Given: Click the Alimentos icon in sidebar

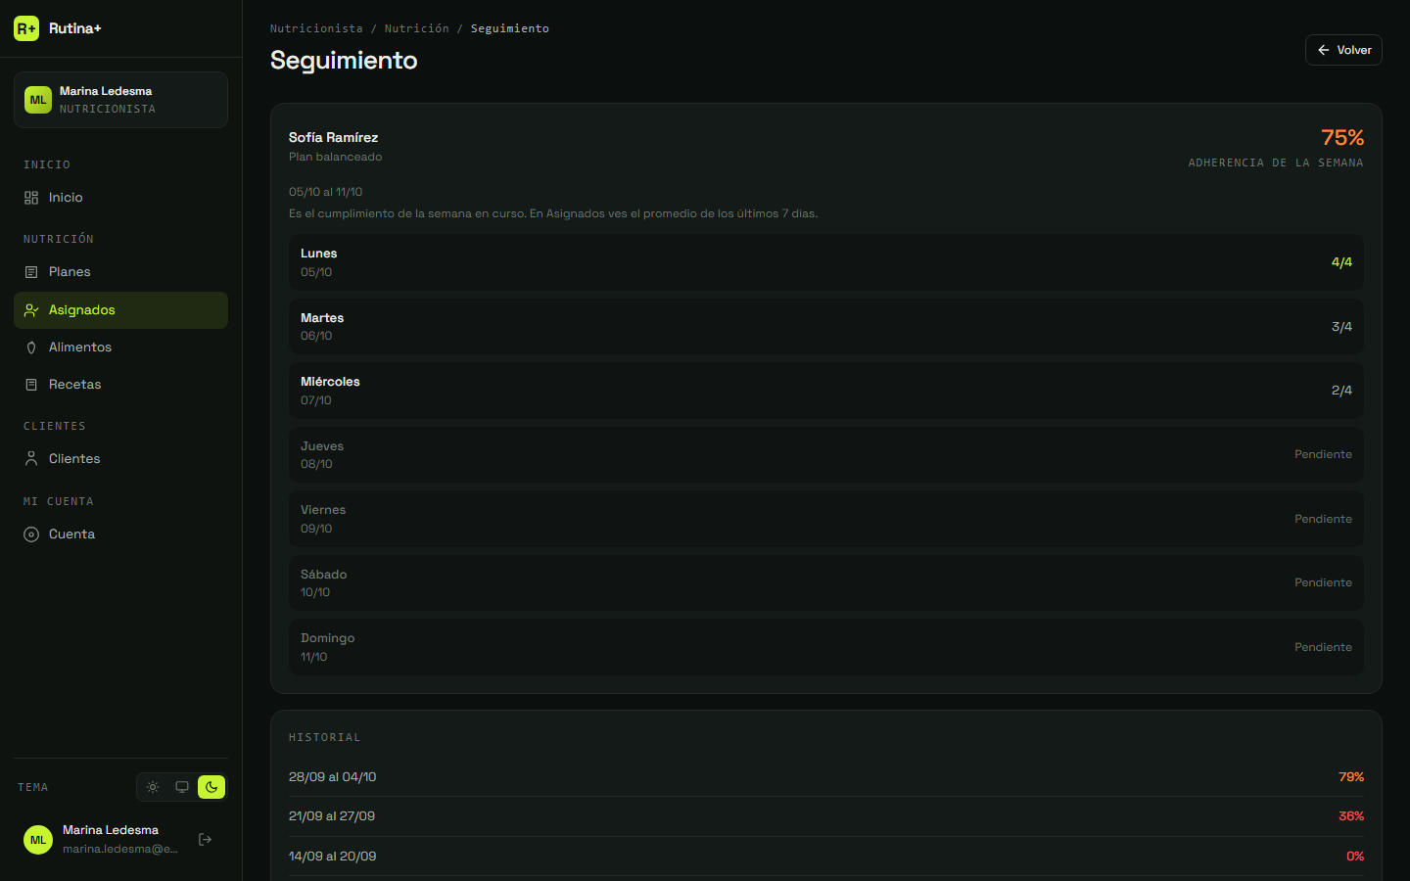Looking at the screenshot, I should [31, 348].
